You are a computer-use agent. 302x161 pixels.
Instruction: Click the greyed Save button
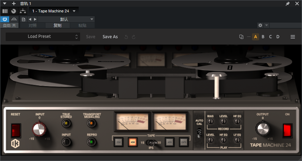90,37
